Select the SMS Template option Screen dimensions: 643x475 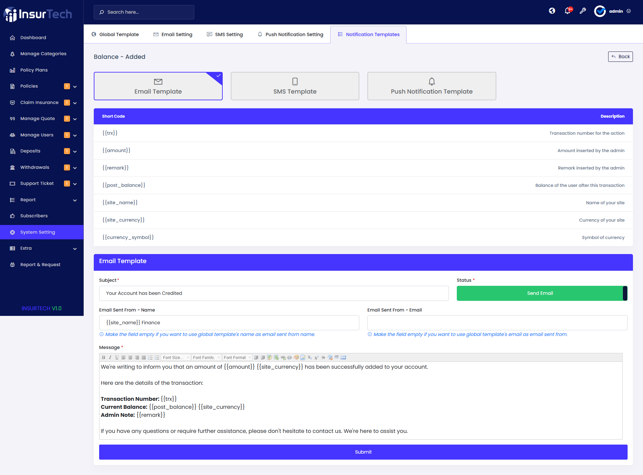point(295,86)
